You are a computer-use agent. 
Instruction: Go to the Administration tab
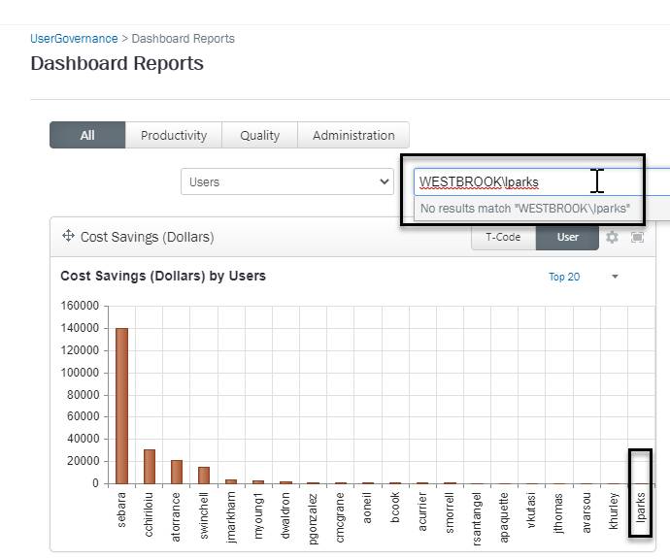point(353,135)
